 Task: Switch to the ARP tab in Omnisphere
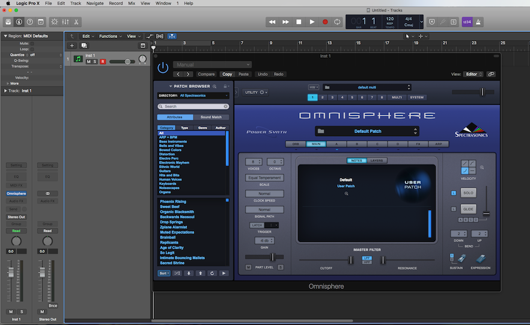click(x=439, y=144)
